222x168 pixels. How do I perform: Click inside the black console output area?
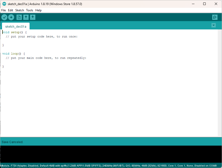pyautogui.click(x=111, y=154)
